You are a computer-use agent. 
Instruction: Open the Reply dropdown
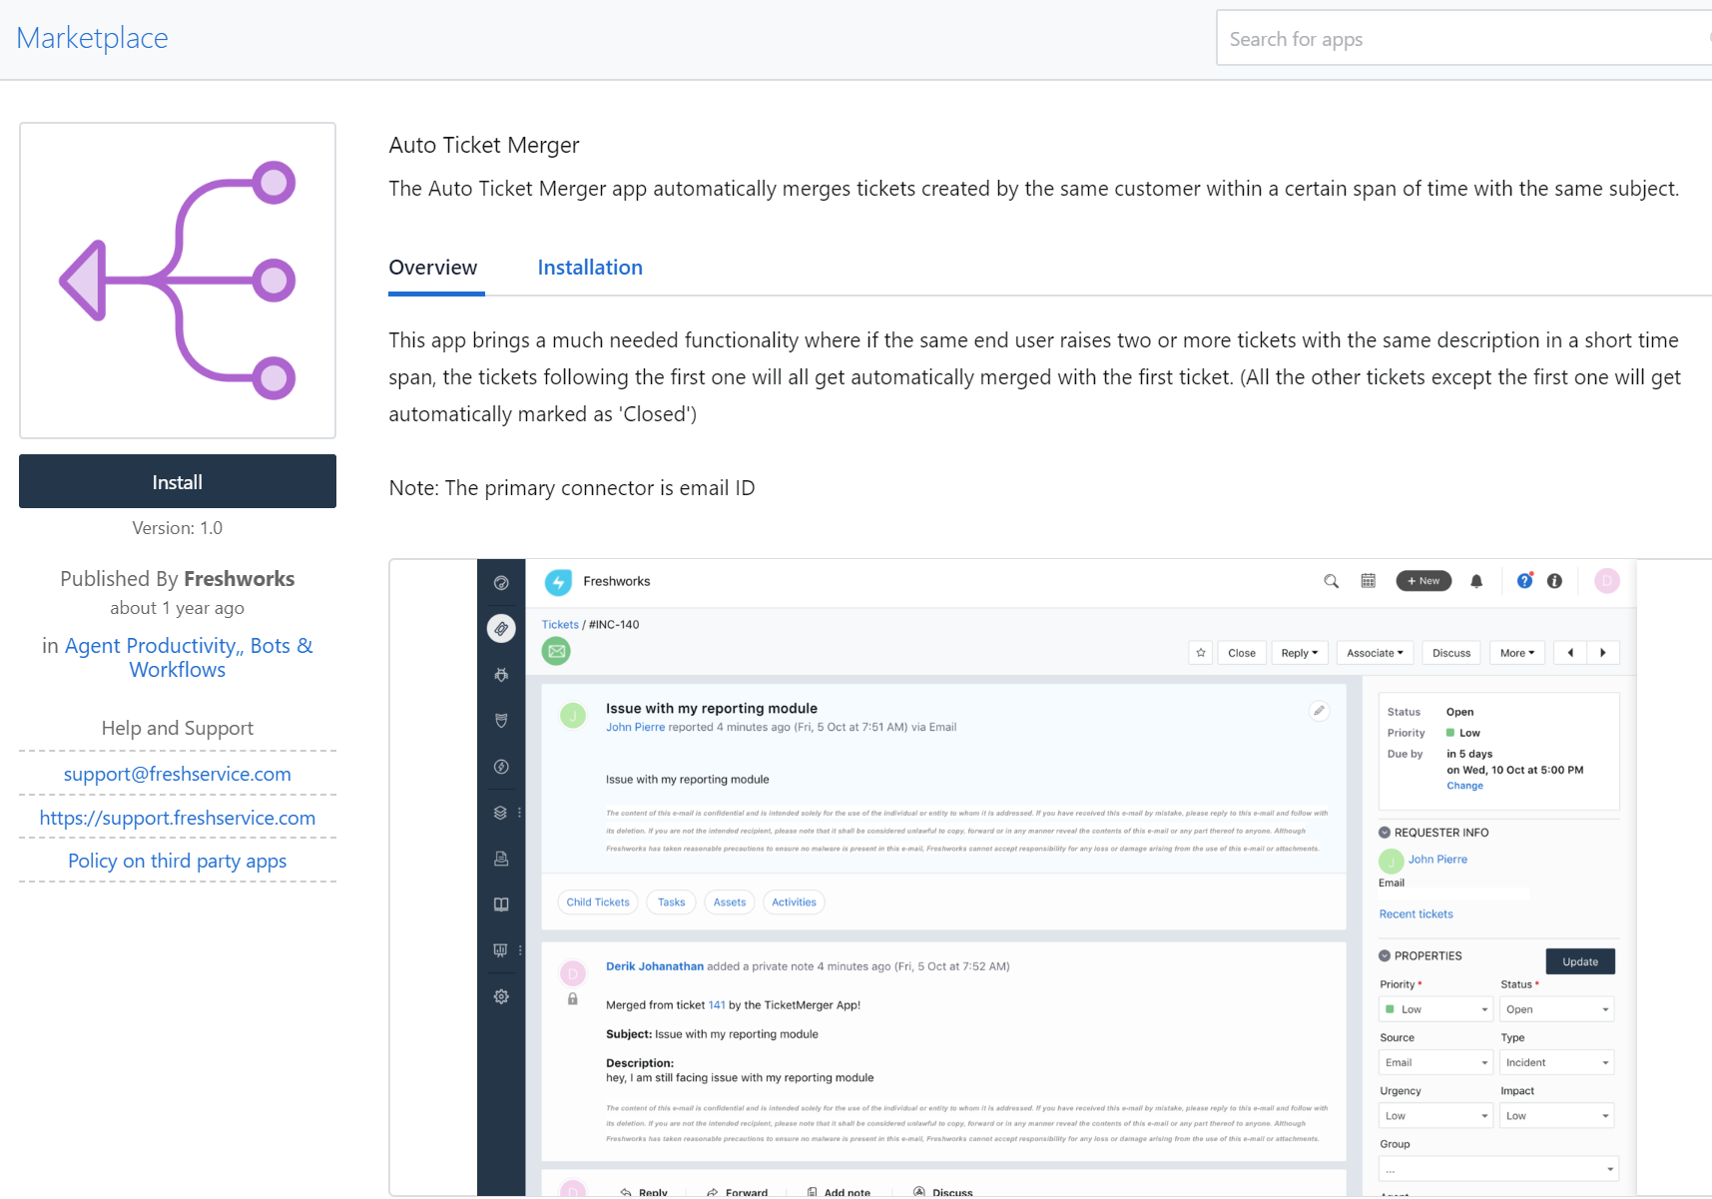[1300, 653]
